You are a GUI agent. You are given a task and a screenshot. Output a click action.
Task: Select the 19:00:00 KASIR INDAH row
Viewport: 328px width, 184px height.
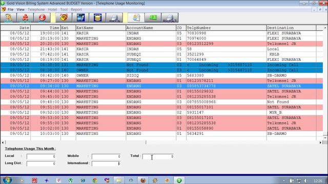(161, 33)
